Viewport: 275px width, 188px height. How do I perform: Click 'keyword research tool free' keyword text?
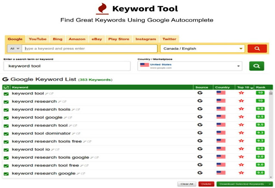pyautogui.click(x=45, y=165)
